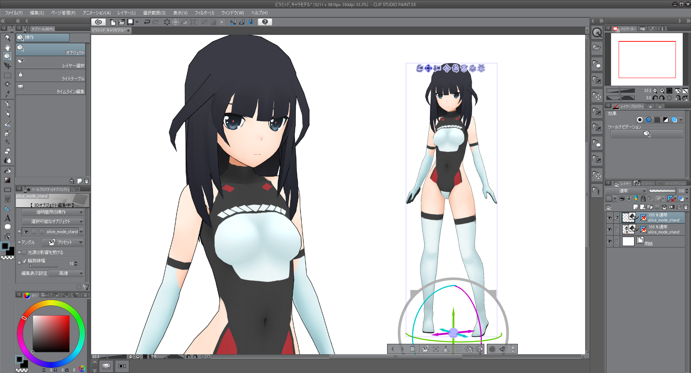The width and height of the screenshot is (691, 373).
Task: Click the 輪郭線幅 width slider
Action: tap(43, 266)
